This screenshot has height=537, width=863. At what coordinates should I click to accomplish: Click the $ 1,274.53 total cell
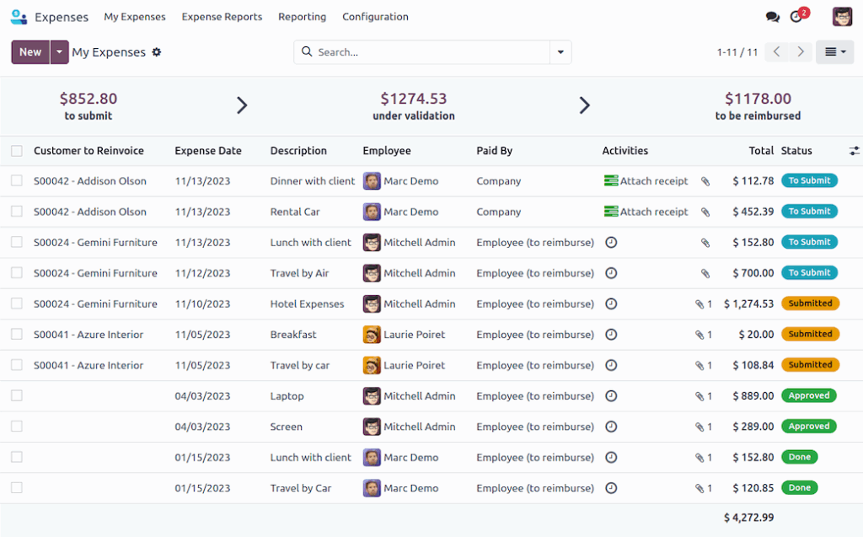point(748,303)
